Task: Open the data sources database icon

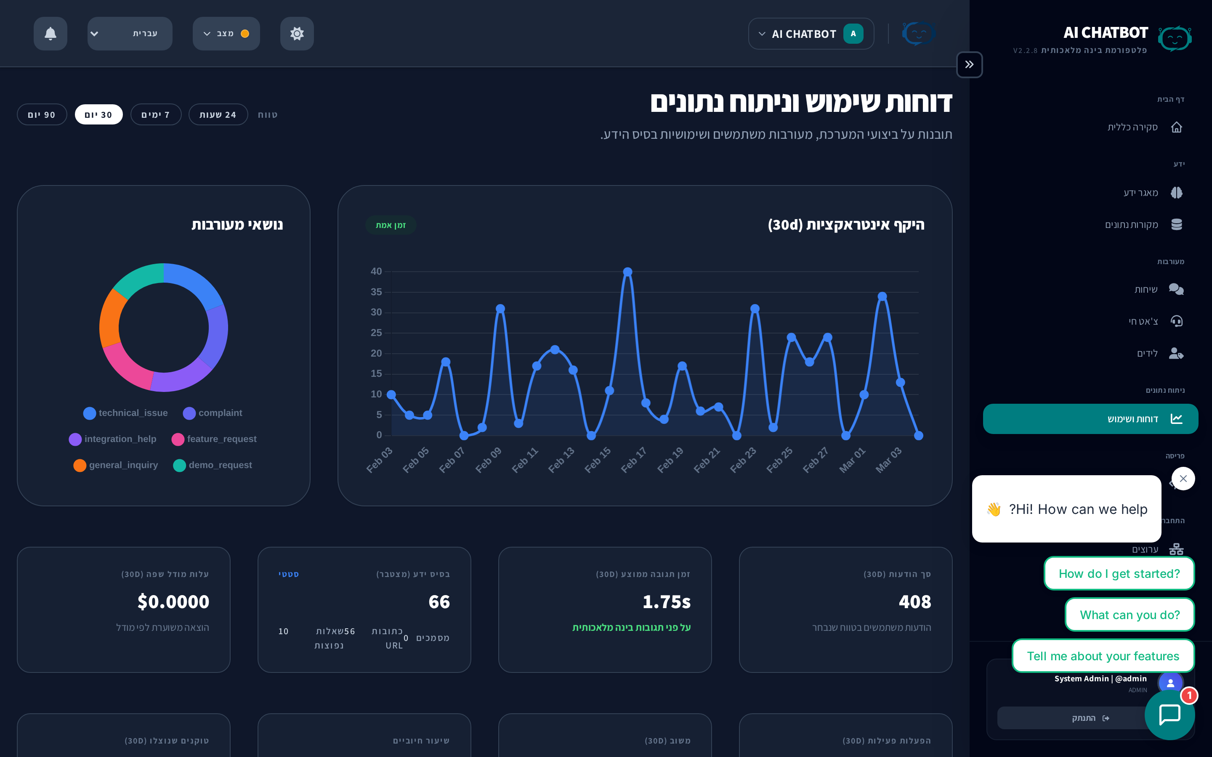Action: click(1176, 224)
